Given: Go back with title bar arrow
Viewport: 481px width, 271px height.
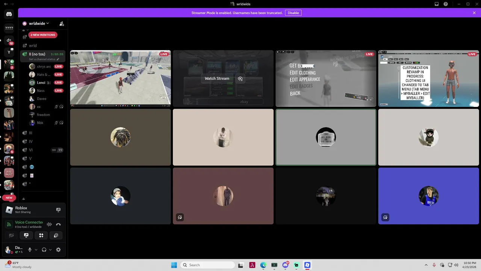Looking at the screenshot, I should click(6, 4).
